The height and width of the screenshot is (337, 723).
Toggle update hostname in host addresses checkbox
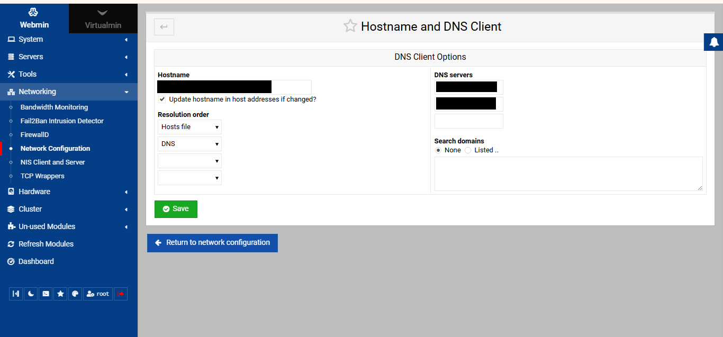(x=162, y=99)
